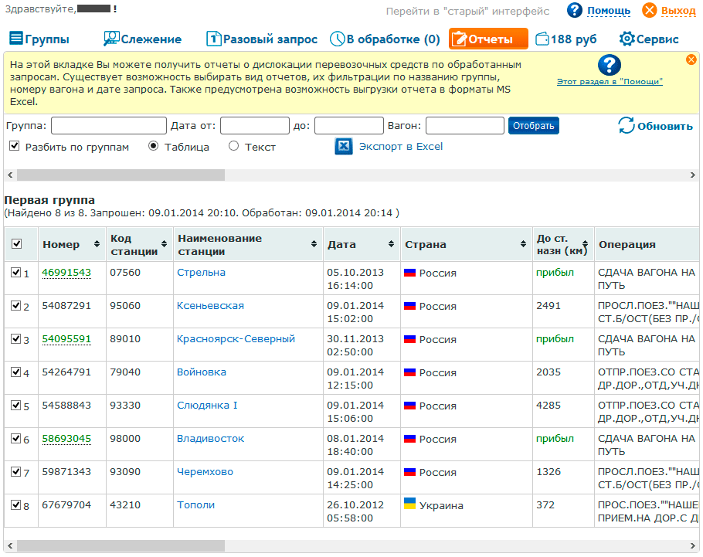Close the yellow info banner
Image resolution: width=703 pixels, height=557 pixels.
[691, 59]
